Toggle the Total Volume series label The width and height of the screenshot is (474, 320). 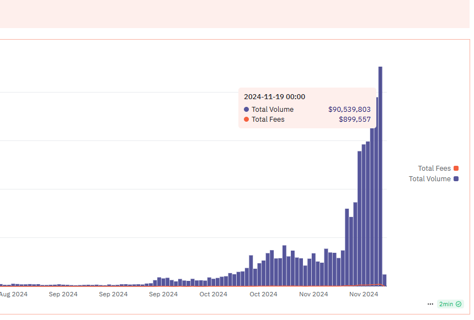click(x=429, y=179)
